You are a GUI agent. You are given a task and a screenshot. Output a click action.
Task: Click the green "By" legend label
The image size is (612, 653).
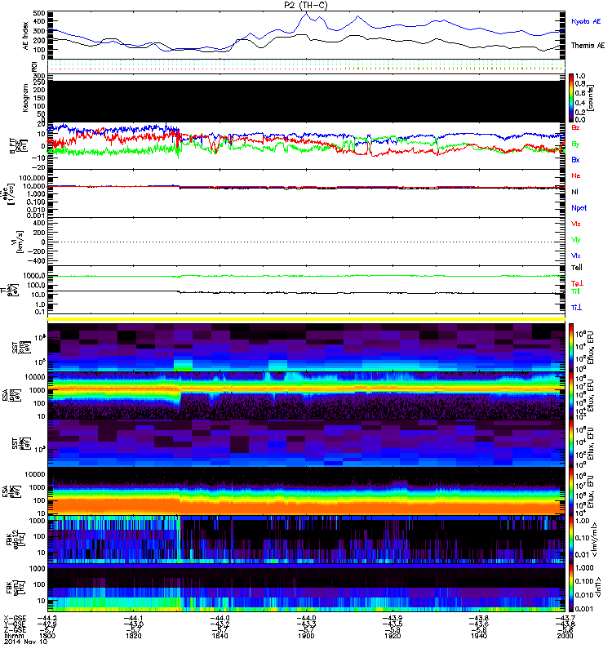pos(575,144)
